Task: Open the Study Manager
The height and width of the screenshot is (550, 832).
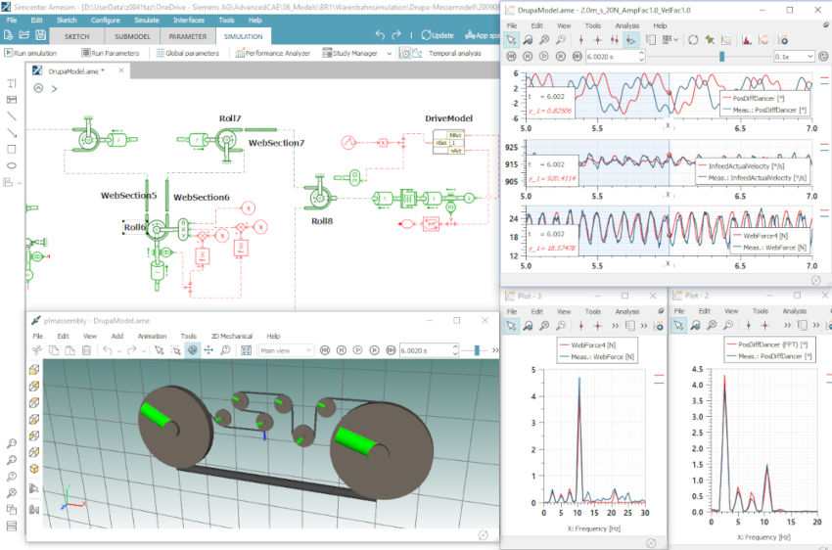Action: 350,53
